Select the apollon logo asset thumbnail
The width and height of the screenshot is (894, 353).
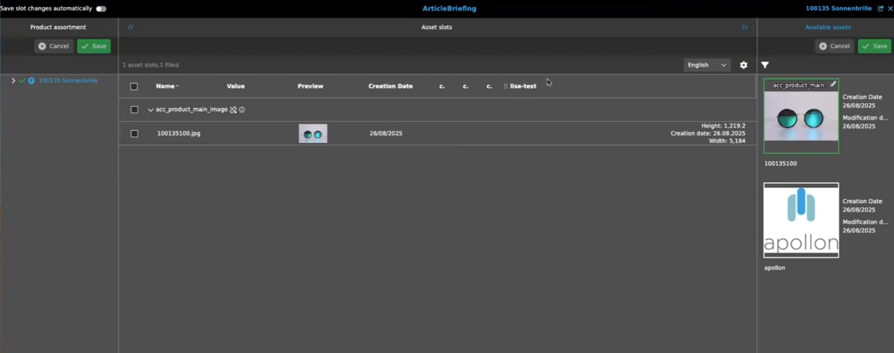pos(801,221)
